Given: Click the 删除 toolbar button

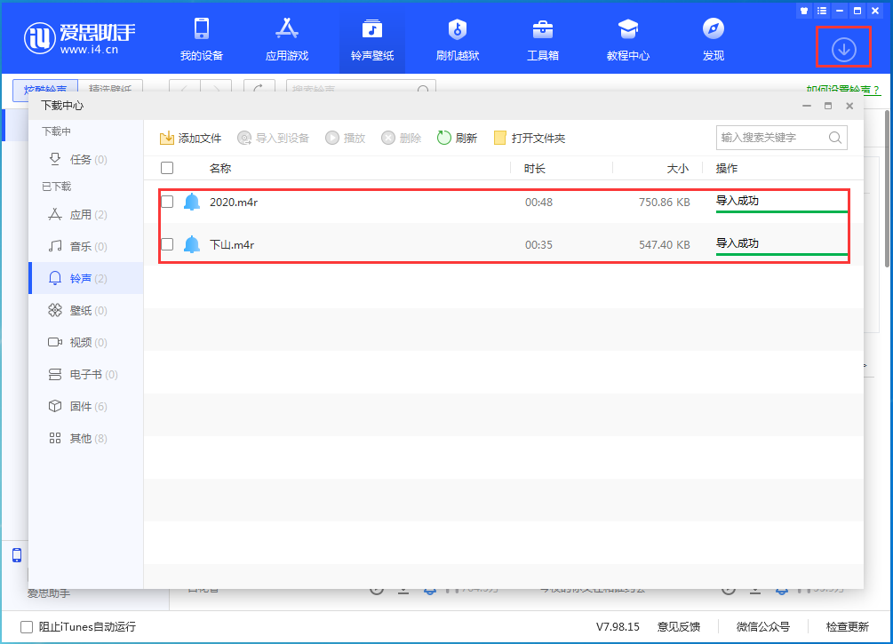Looking at the screenshot, I should pos(401,138).
